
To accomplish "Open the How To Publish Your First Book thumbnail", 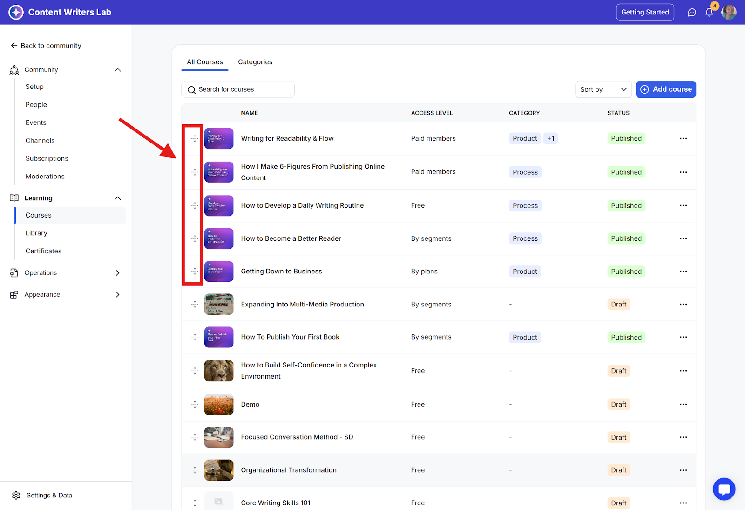I will tap(219, 337).
